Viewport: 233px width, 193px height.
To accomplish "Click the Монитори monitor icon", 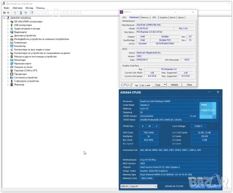I will click(12, 60).
